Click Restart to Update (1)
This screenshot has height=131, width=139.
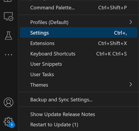click(x=78, y=125)
